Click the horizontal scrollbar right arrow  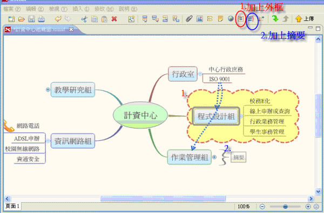(x=310, y=198)
